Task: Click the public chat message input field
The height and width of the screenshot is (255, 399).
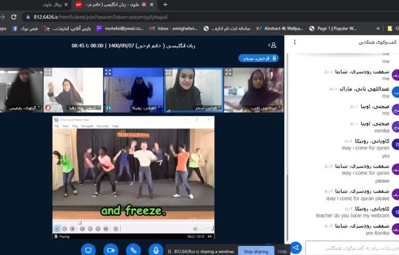Action: (x=352, y=248)
